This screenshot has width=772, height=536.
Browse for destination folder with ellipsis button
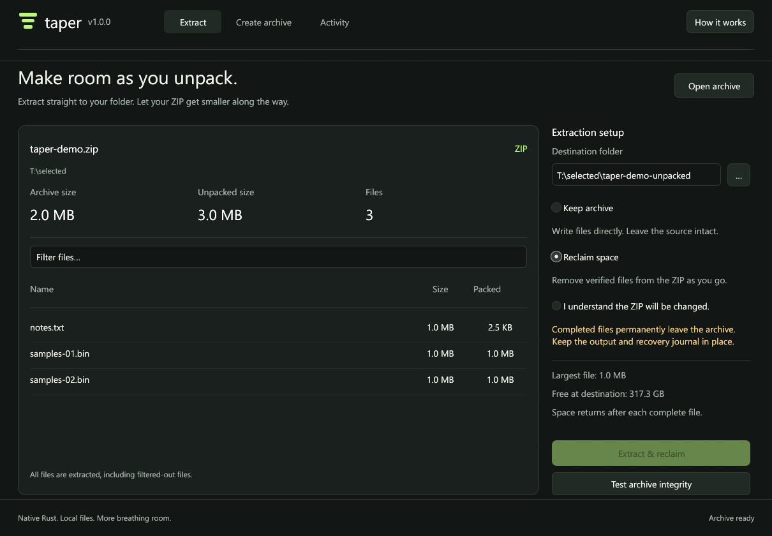739,175
